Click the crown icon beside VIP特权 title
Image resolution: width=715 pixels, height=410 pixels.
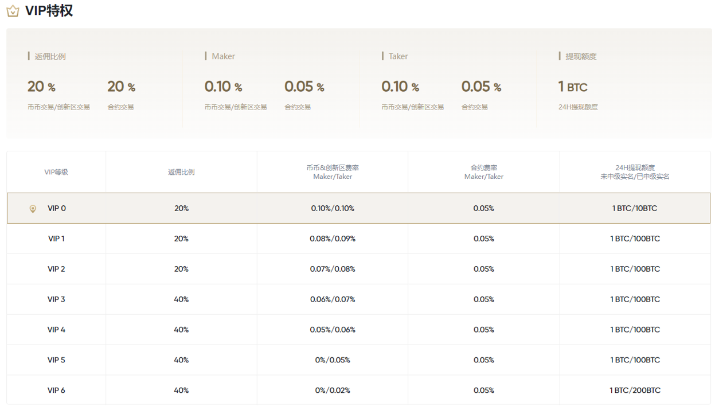tap(13, 11)
